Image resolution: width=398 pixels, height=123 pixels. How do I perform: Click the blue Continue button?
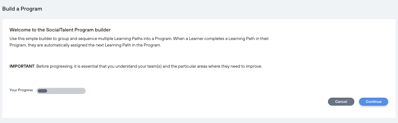click(373, 102)
